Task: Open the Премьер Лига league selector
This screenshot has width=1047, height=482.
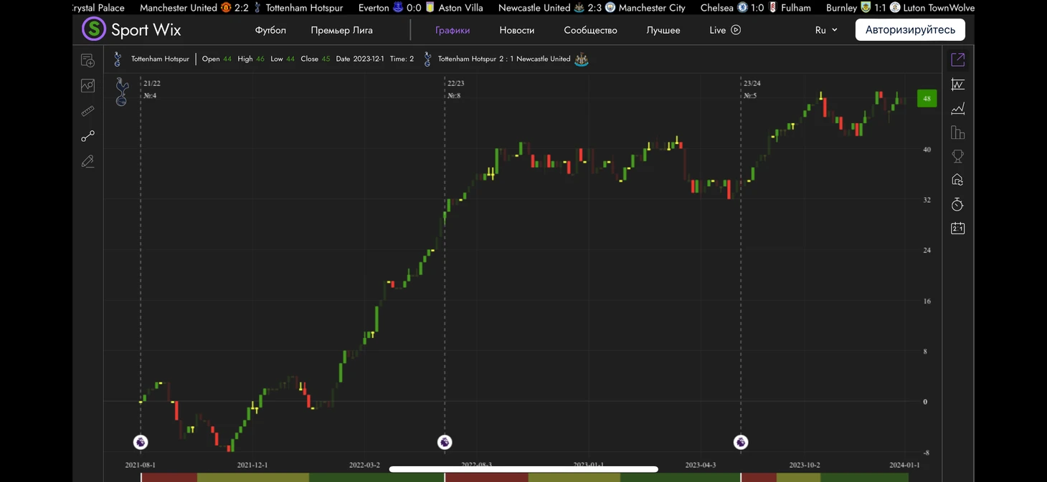Action: [341, 30]
